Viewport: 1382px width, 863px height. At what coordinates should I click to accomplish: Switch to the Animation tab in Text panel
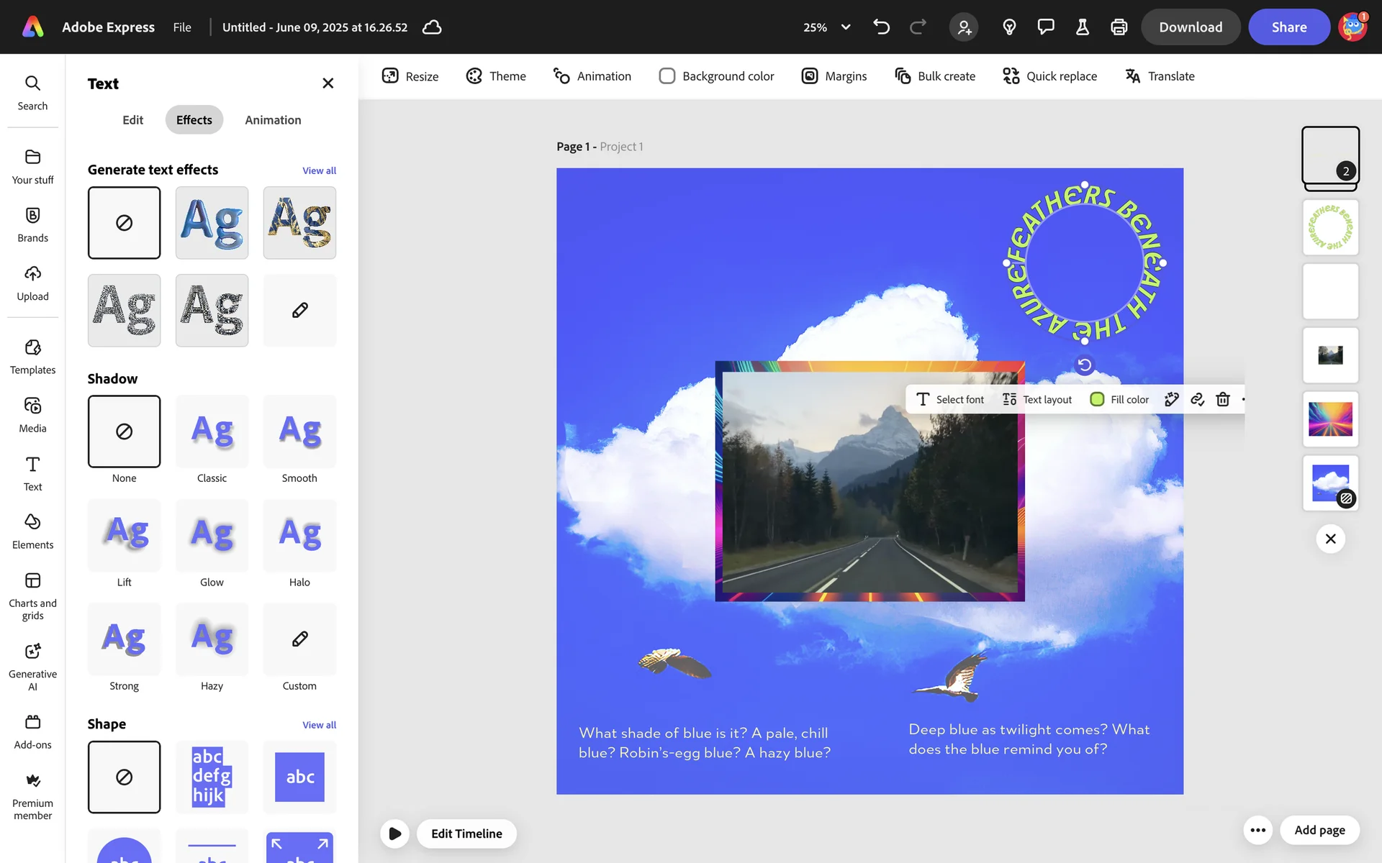pos(273,120)
